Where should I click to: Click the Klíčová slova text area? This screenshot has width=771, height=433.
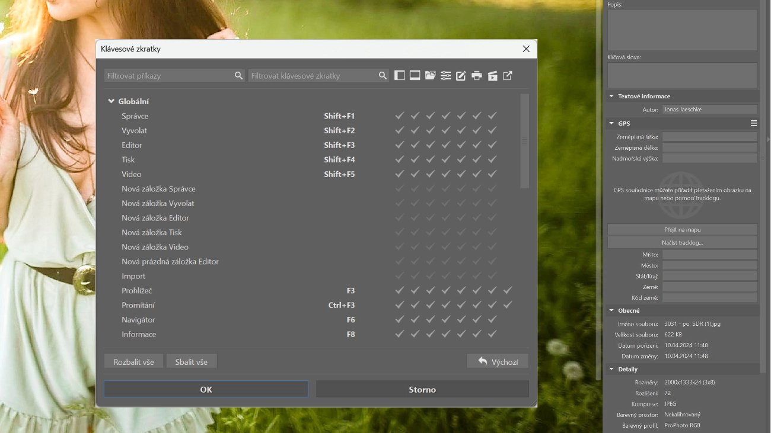pyautogui.click(x=682, y=75)
